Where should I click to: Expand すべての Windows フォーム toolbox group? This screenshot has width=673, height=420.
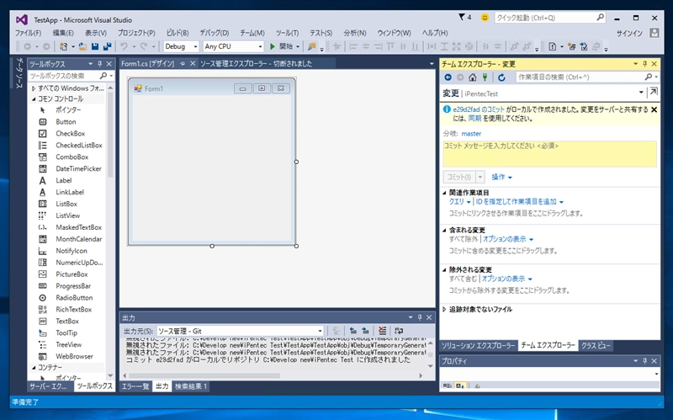point(34,88)
